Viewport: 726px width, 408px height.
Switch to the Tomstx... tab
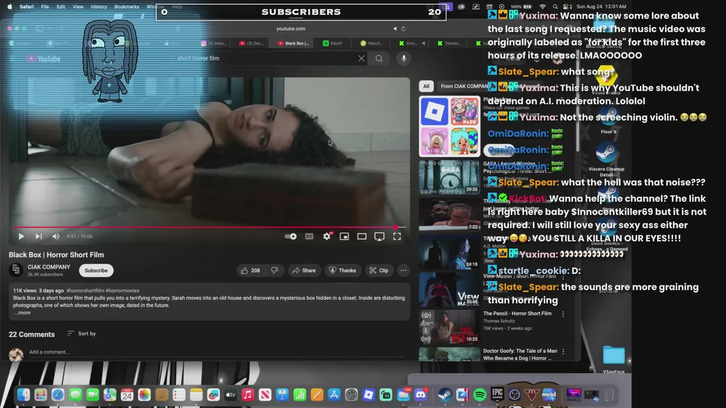(449, 43)
